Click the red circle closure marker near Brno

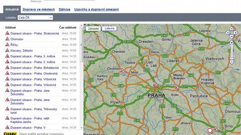pos(210,130)
